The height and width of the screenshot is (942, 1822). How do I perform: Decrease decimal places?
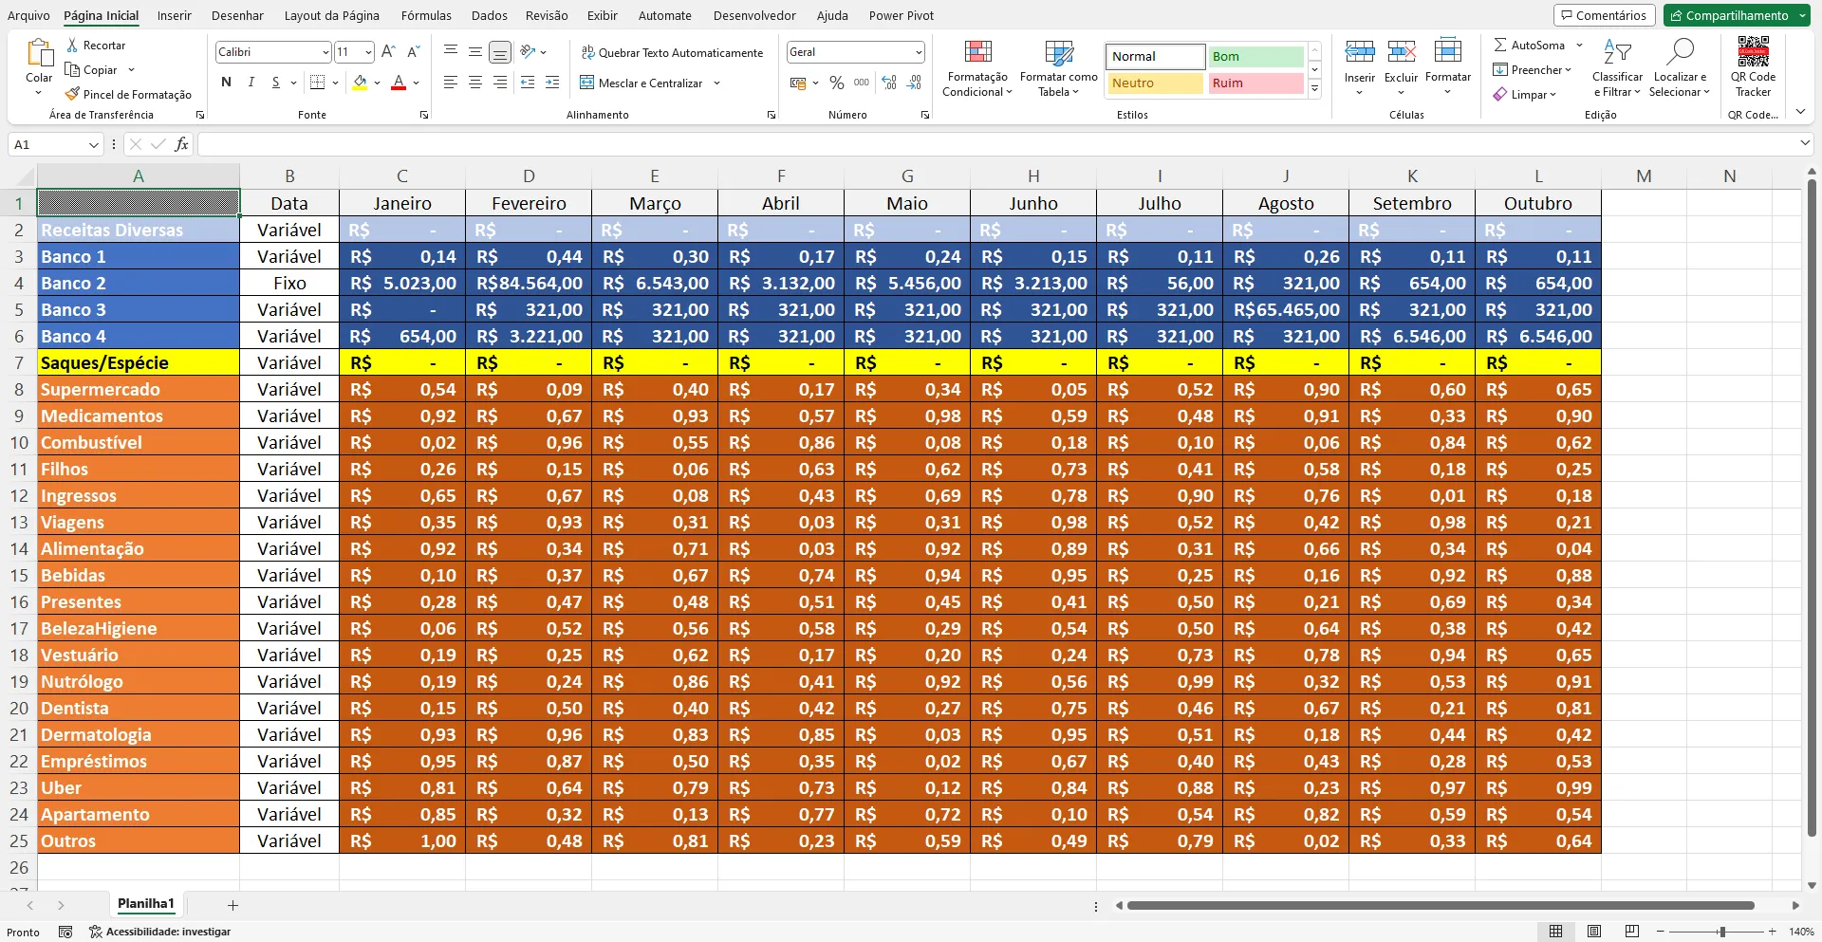tap(914, 83)
